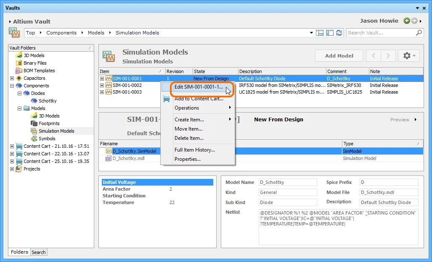This screenshot has width=432, height=262.
Task: Click the search magnifier icon
Action: tap(419, 33)
